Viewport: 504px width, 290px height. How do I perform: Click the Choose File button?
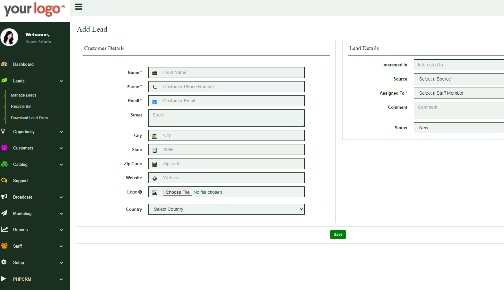(x=178, y=192)
